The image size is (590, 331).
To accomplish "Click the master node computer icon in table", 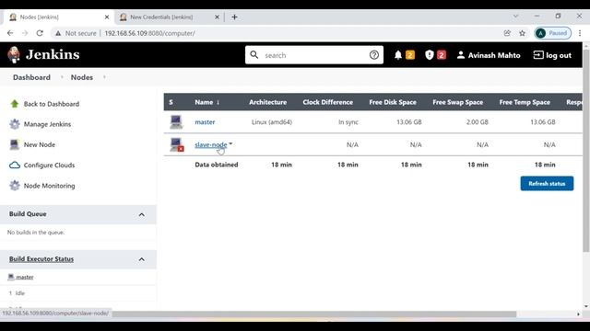I will (176, 122).
